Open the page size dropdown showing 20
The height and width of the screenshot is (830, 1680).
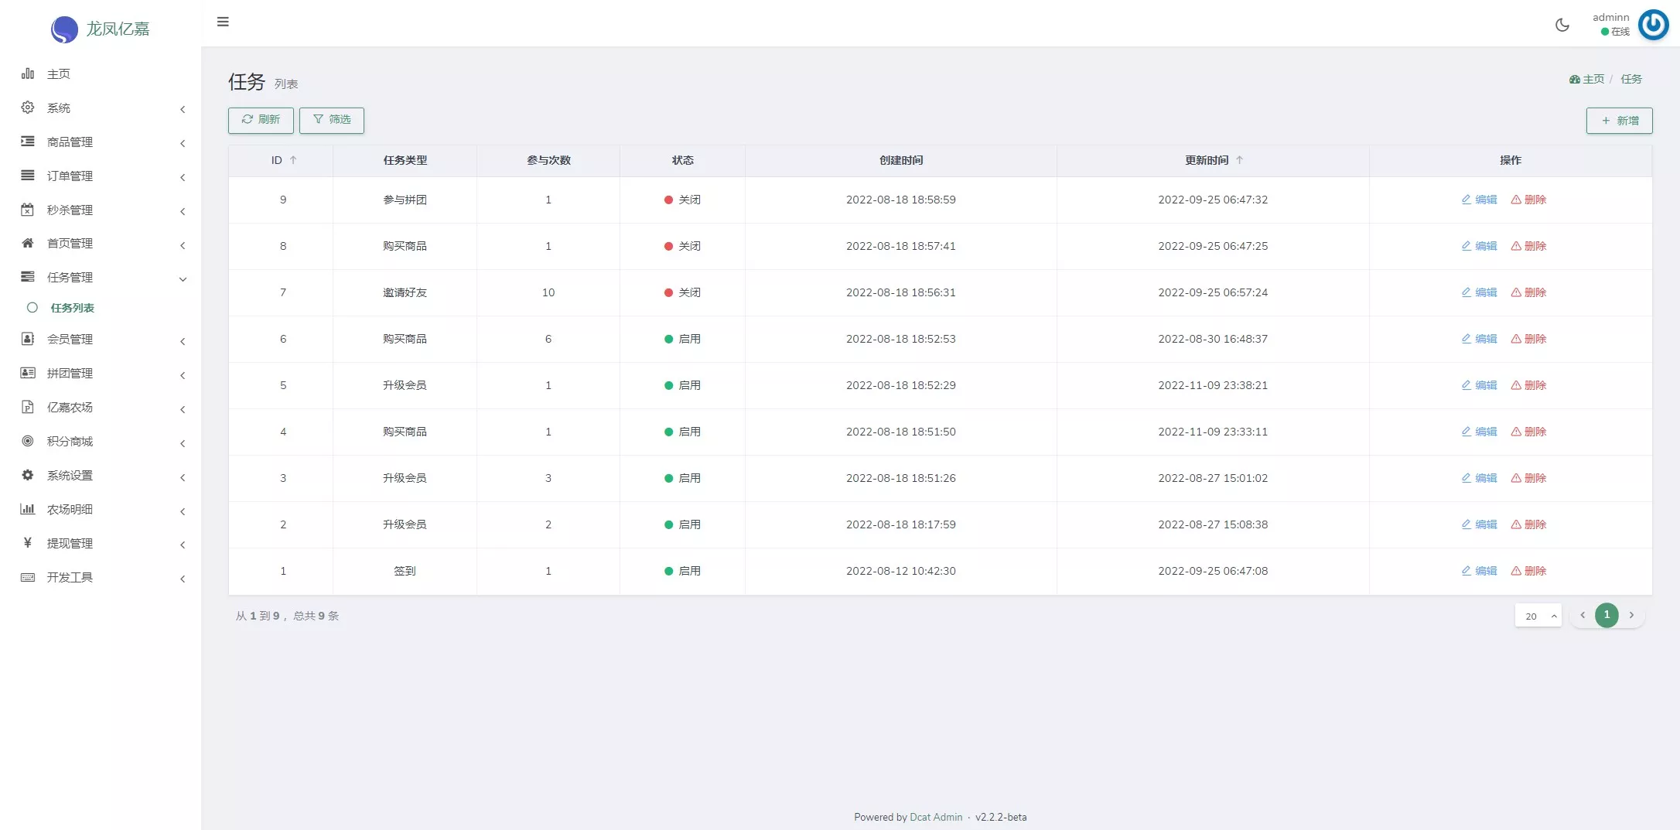pos(1538,616)
